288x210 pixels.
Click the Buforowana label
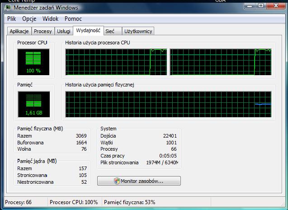point(30,143)
